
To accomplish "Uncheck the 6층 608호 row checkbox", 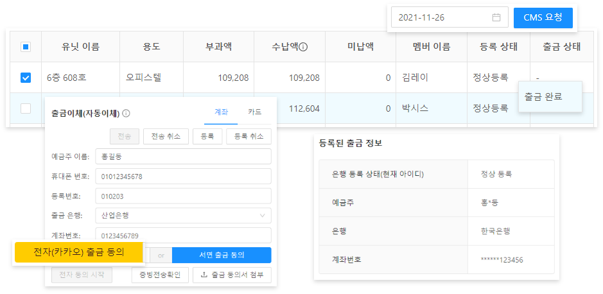I will pos(26,78).
